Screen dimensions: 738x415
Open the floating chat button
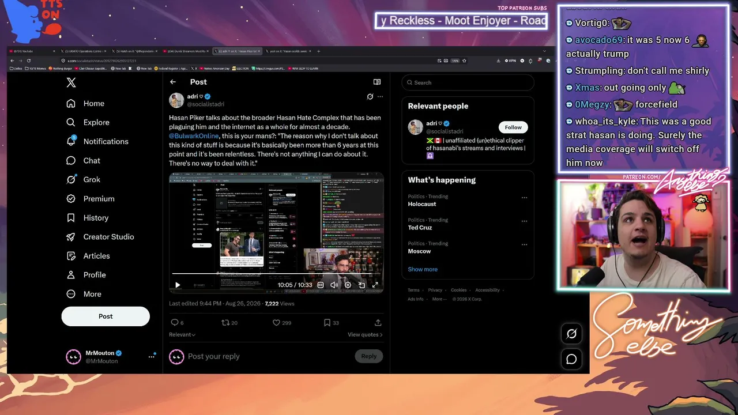pyautogui.click(x=571, y=359)
